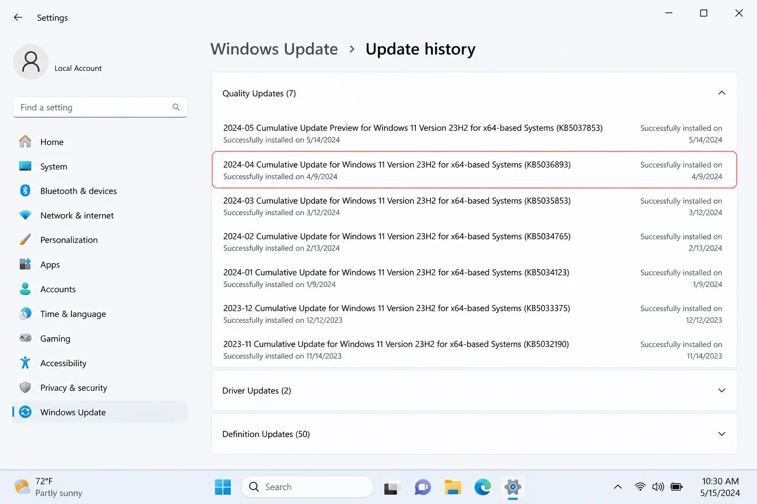The image size is (757, 504).
Task: Click the Time & language clock icon
Action: click(25, 314)
